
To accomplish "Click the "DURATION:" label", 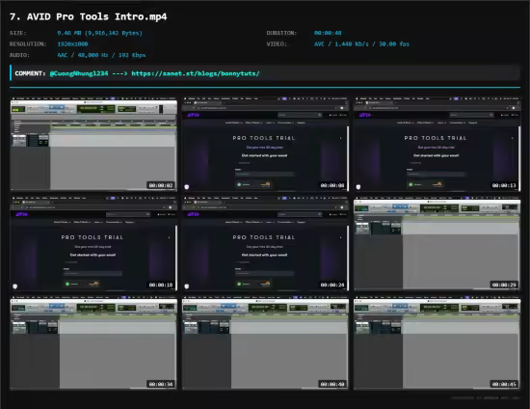I will [281, 33].
